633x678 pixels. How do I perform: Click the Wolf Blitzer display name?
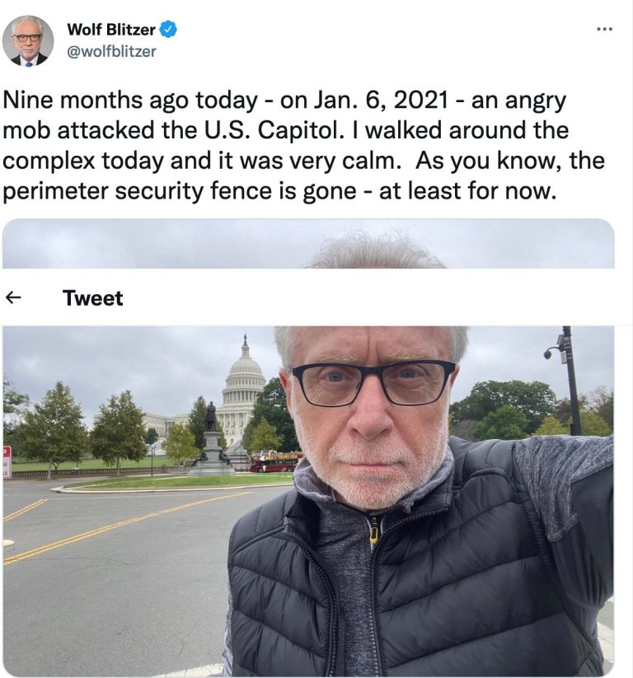coord(110,30)
